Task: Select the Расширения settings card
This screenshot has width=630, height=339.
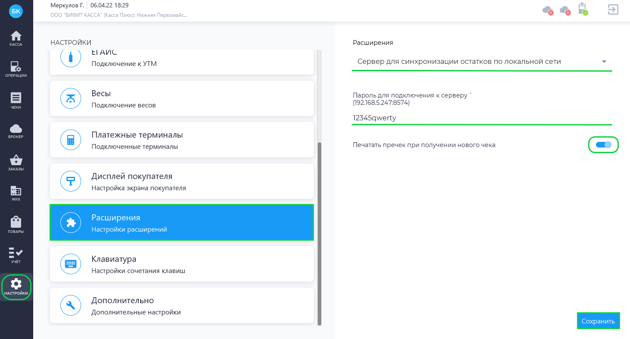Action: click(x=182, y=223)
